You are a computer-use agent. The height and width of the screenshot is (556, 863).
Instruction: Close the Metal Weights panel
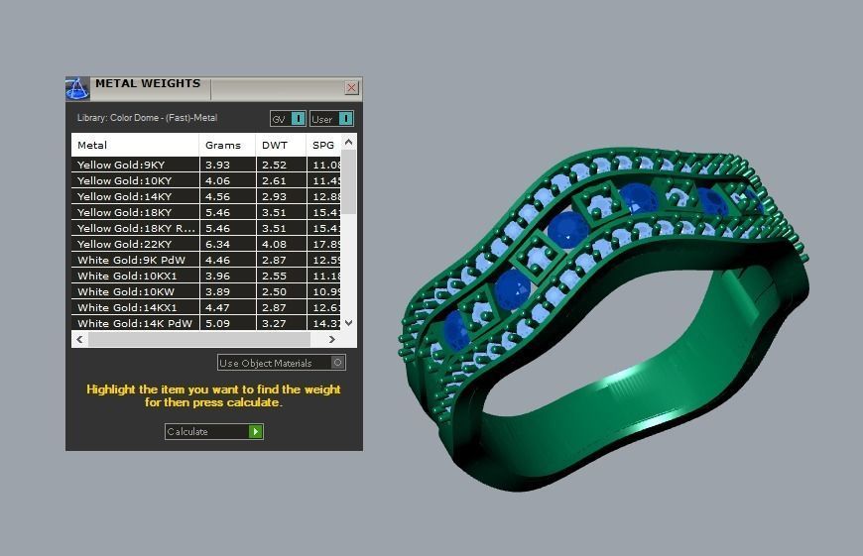click(352, 87)
